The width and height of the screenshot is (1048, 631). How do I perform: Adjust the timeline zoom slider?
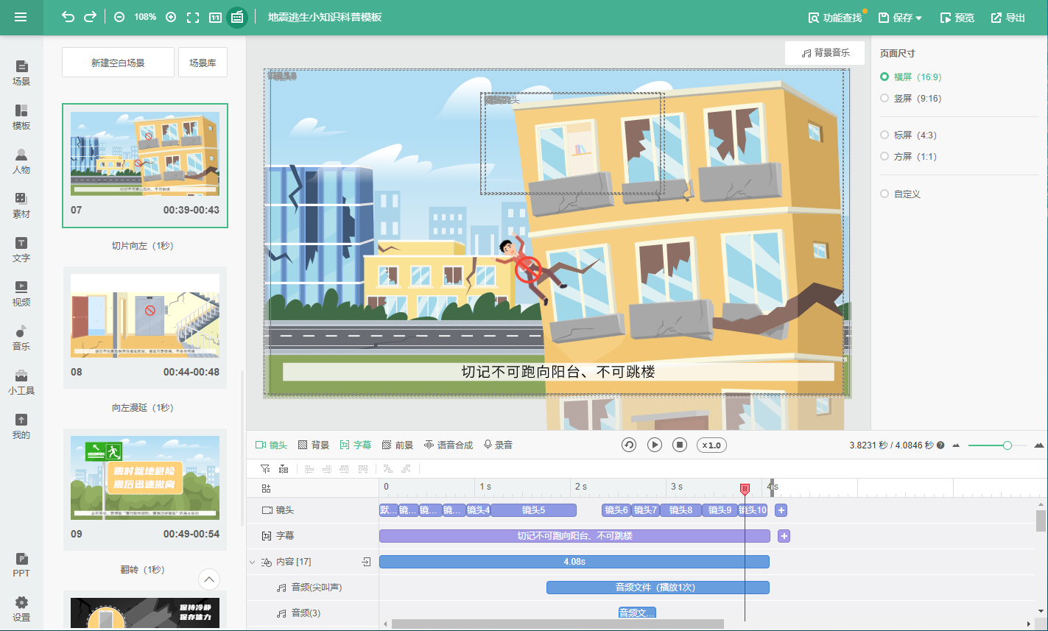pos(1007,445)
